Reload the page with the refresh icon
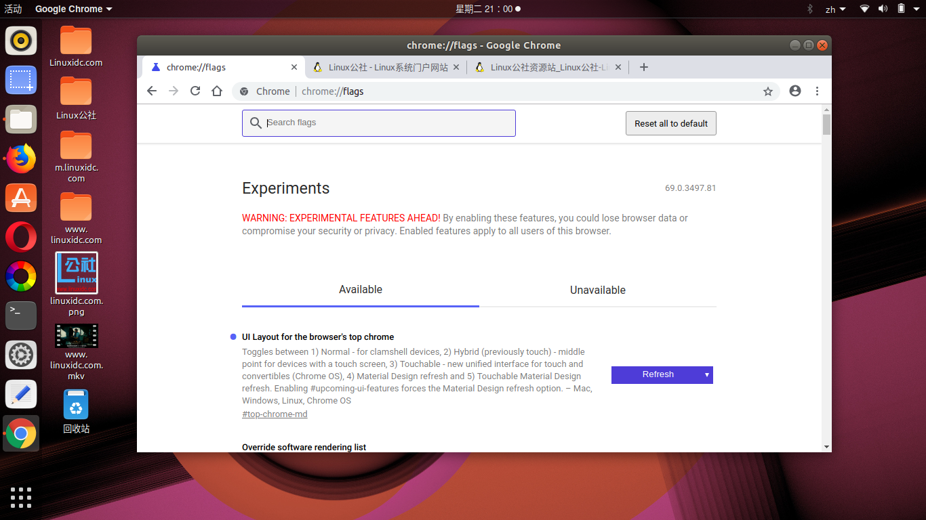Screen dimensions: 926x520 [x=195, y=91]
